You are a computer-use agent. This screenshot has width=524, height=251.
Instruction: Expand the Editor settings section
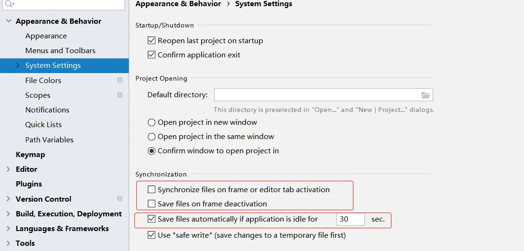pos(9,169)
